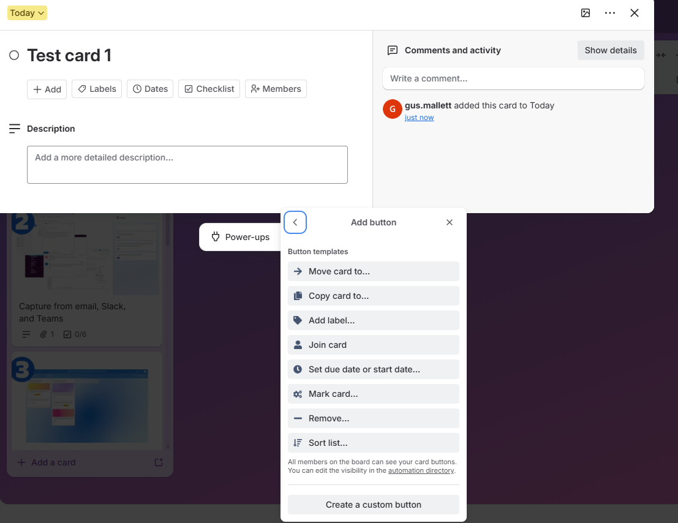Choose the Add label button template
Viewport: 678px width, 523px height.
tap(373, 320)
